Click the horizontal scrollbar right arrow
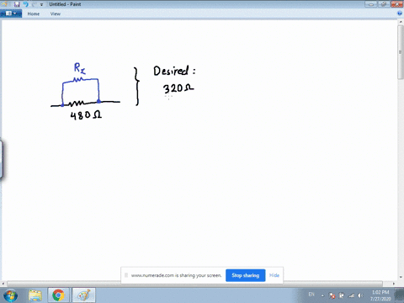This screenshot has width=404, height=303. click(394, 284)
